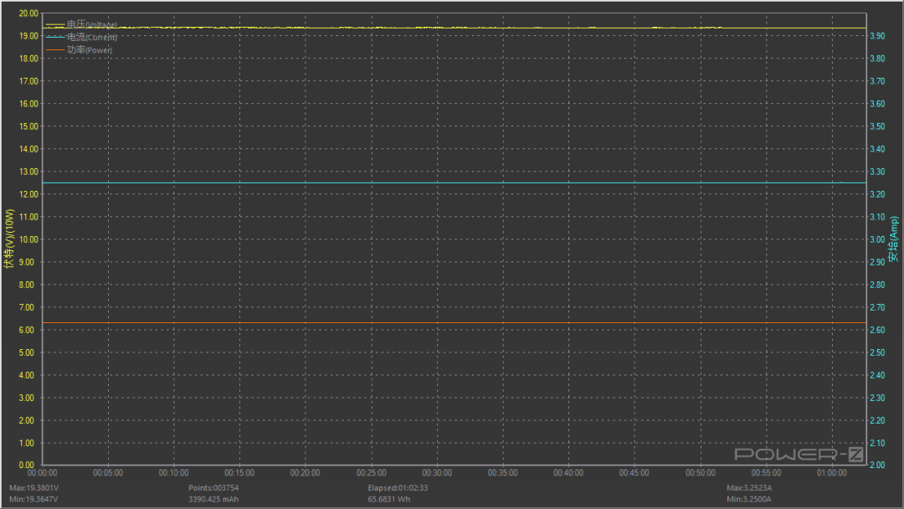
Task: Click the Voltage legend entry
Action: (82, 25)
